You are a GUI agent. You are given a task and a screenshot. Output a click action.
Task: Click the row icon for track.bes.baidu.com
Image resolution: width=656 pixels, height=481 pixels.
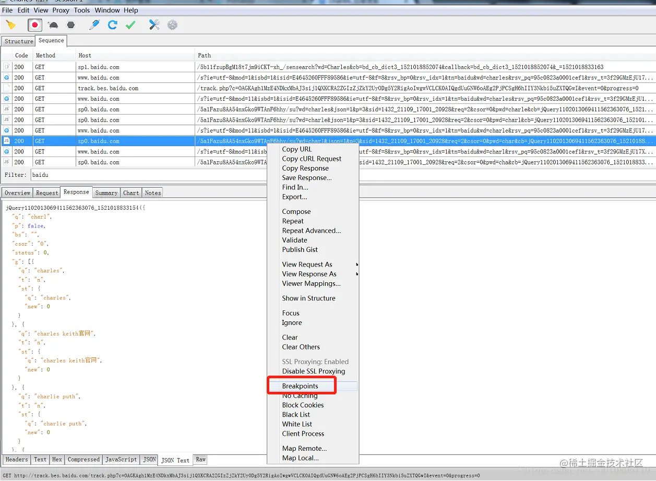coord(7,88)
